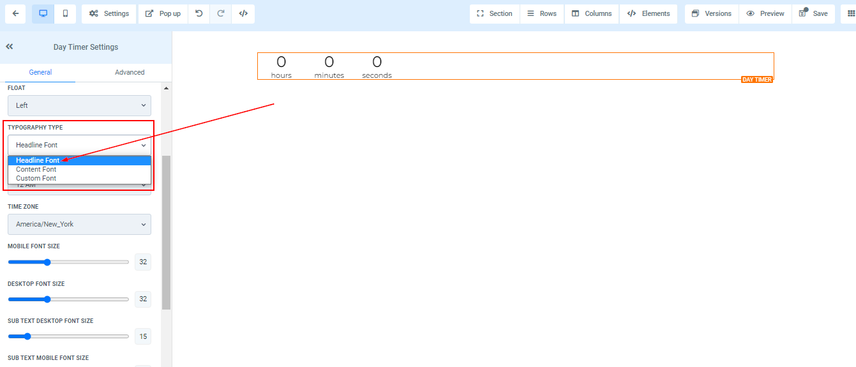Open the Float dropdown
This screenshot has height=367, width=856.
[x=79, y=105]
